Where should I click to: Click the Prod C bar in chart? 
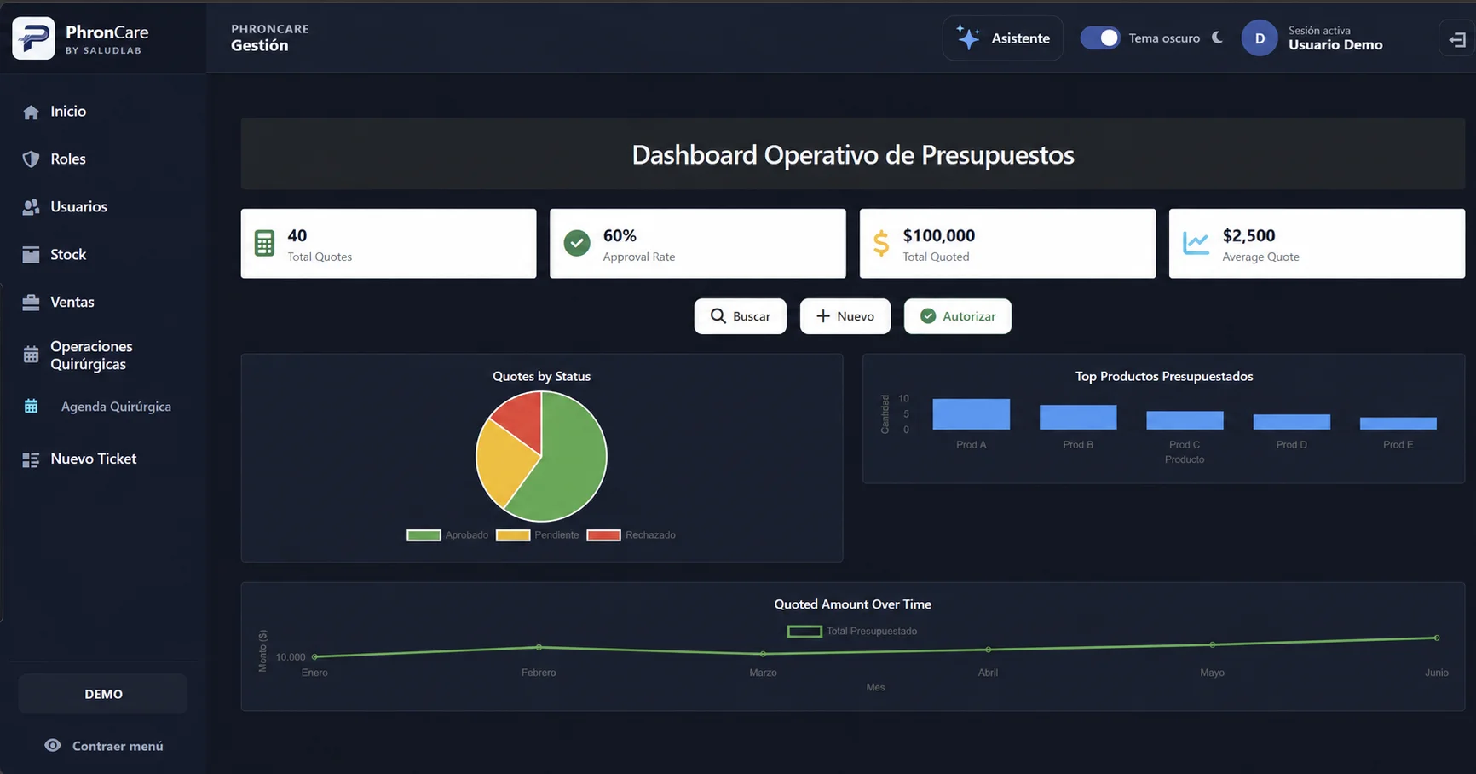pos(1185,420)
